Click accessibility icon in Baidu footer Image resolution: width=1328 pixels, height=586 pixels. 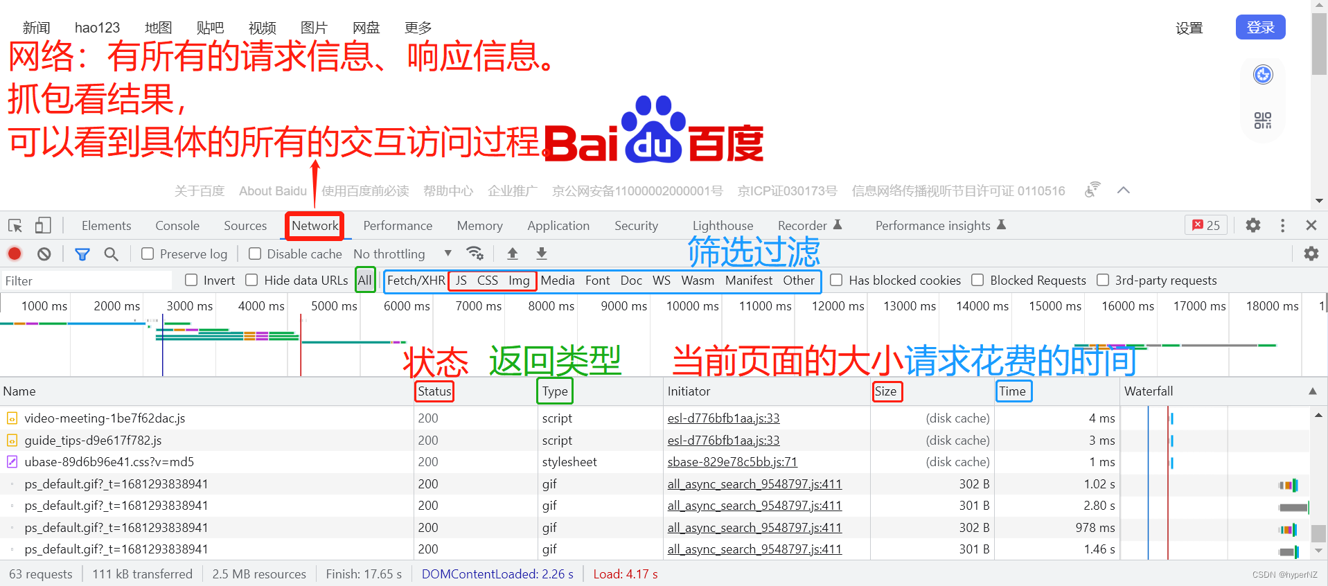1092,190
